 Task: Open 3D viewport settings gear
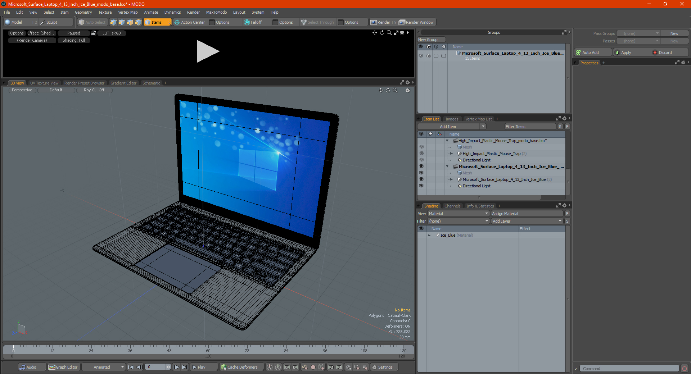(x=408, y=90)
